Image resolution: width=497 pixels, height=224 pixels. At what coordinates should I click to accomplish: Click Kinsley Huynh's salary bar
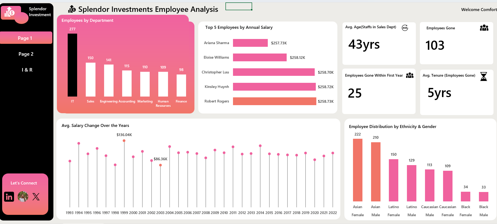[x=274, y=87]
